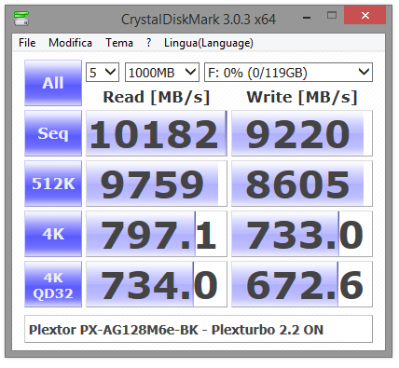Open the Tema menu
The image size is (399, 368).
point(119,43)
